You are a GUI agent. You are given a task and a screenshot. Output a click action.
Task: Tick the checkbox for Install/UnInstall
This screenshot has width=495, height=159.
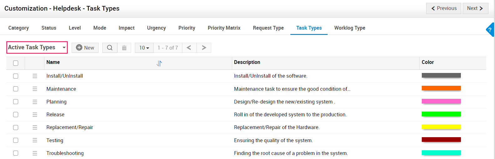16,76
